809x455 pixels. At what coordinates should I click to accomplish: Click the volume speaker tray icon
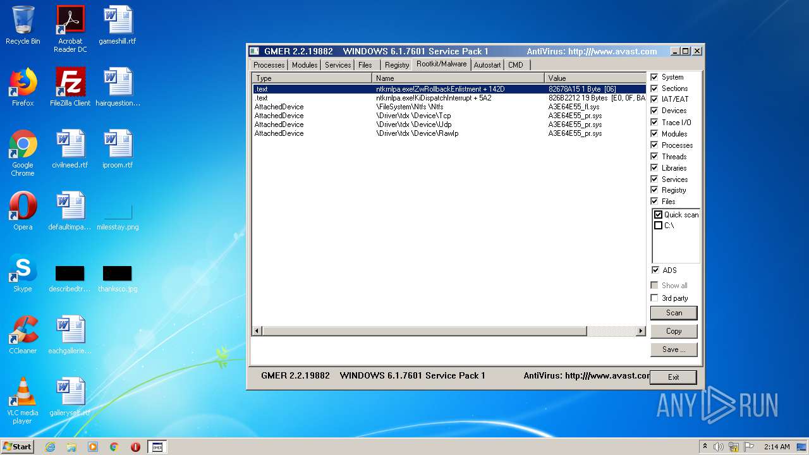point(719,447)
